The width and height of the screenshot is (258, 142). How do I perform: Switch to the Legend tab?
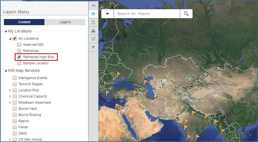click(65, 22)
